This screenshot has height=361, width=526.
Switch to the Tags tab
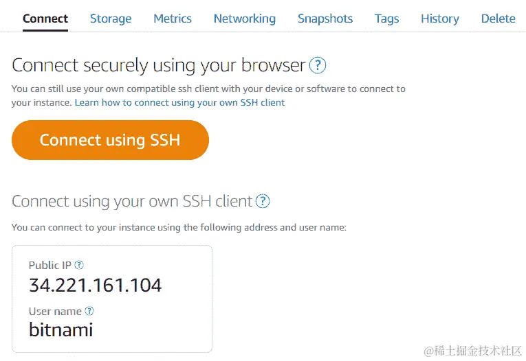click(x=387, y=19)
